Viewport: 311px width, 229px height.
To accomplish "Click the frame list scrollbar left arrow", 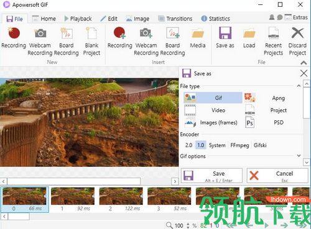I will point(4,217).
